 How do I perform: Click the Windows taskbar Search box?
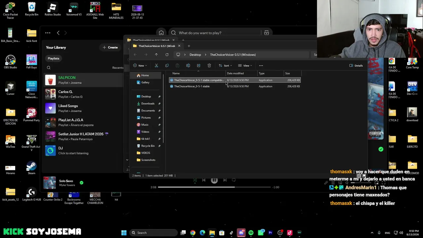[153, 233]
